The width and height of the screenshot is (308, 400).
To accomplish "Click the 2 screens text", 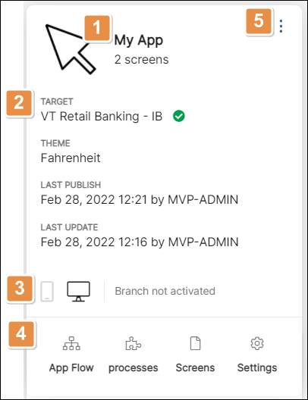I will pos(142,60).
